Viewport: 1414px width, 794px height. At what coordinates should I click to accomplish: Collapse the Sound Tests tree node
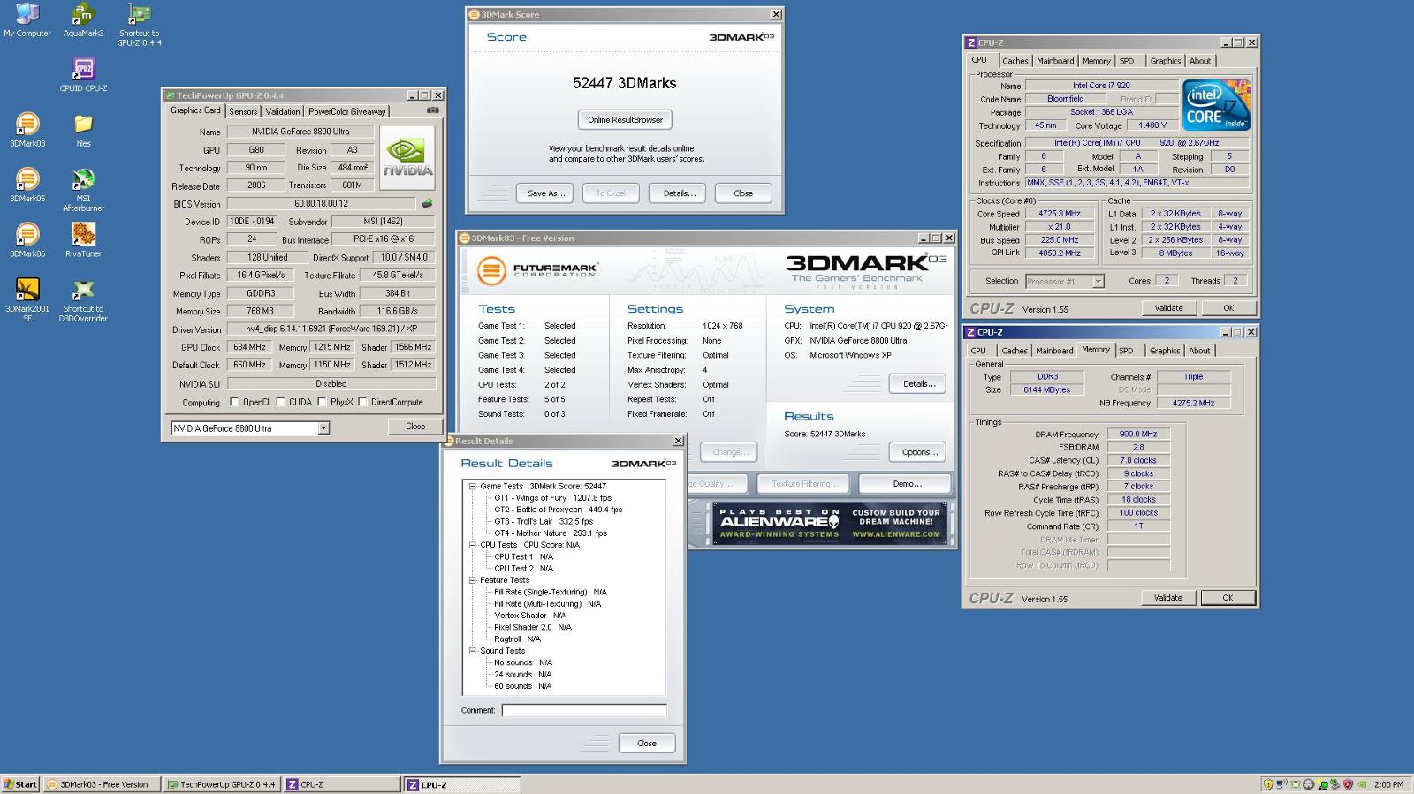pyautogui.click(x=472, y=651)
